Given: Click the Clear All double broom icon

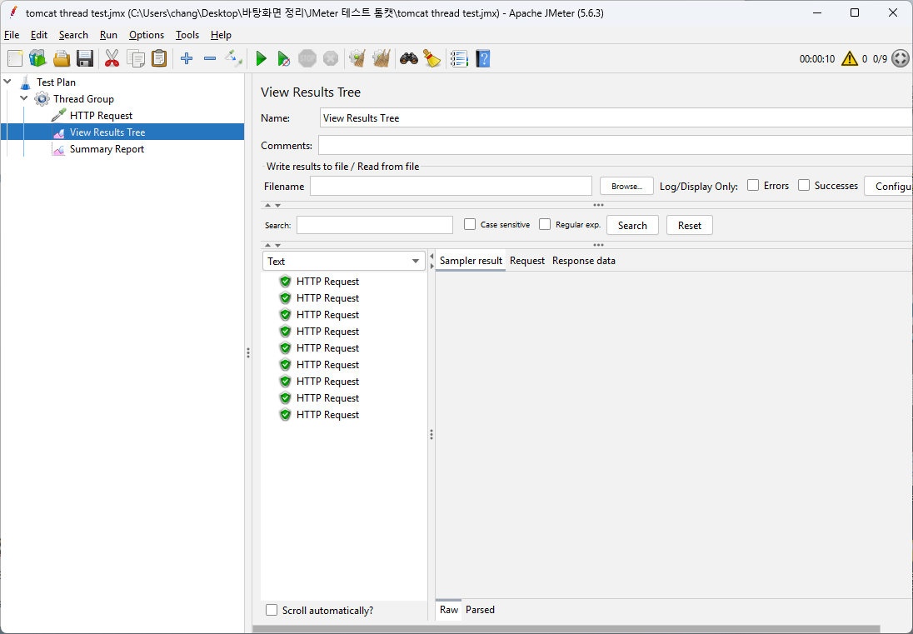Looking at the screenshot, I should 381,58.
